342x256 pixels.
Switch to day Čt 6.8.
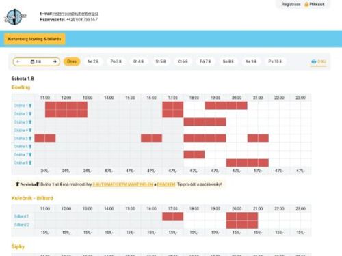tap(183, 61)
